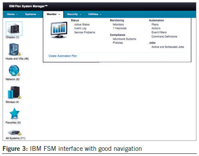This screenshot has height=156, width=199.
Task: Open Monitored Systems under Compliance
Action: coord(124,39)
